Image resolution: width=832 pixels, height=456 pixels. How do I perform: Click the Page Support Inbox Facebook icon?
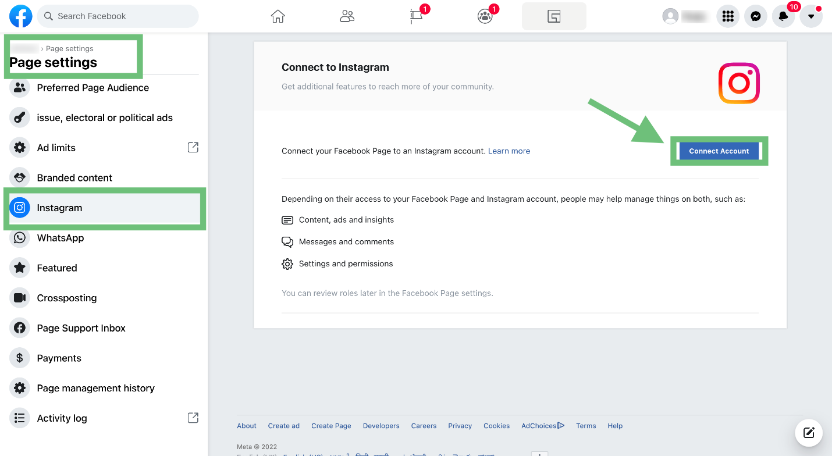[x=20, y=328]
